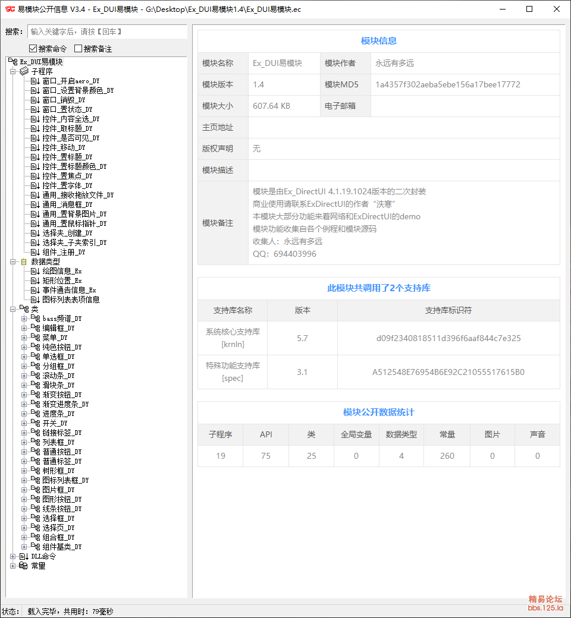Select 线条按钮_DY class in tree

click(62, 509)
